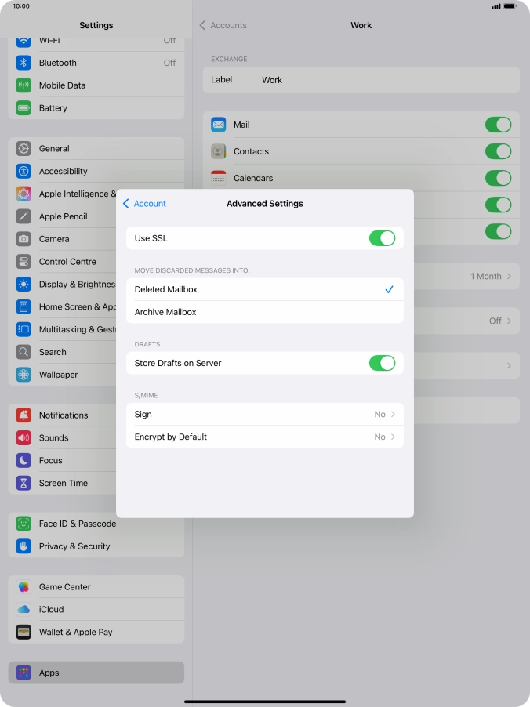Viewport: 530px width, 707px height.
Task: Go back to Account
Action: point(145,204)
